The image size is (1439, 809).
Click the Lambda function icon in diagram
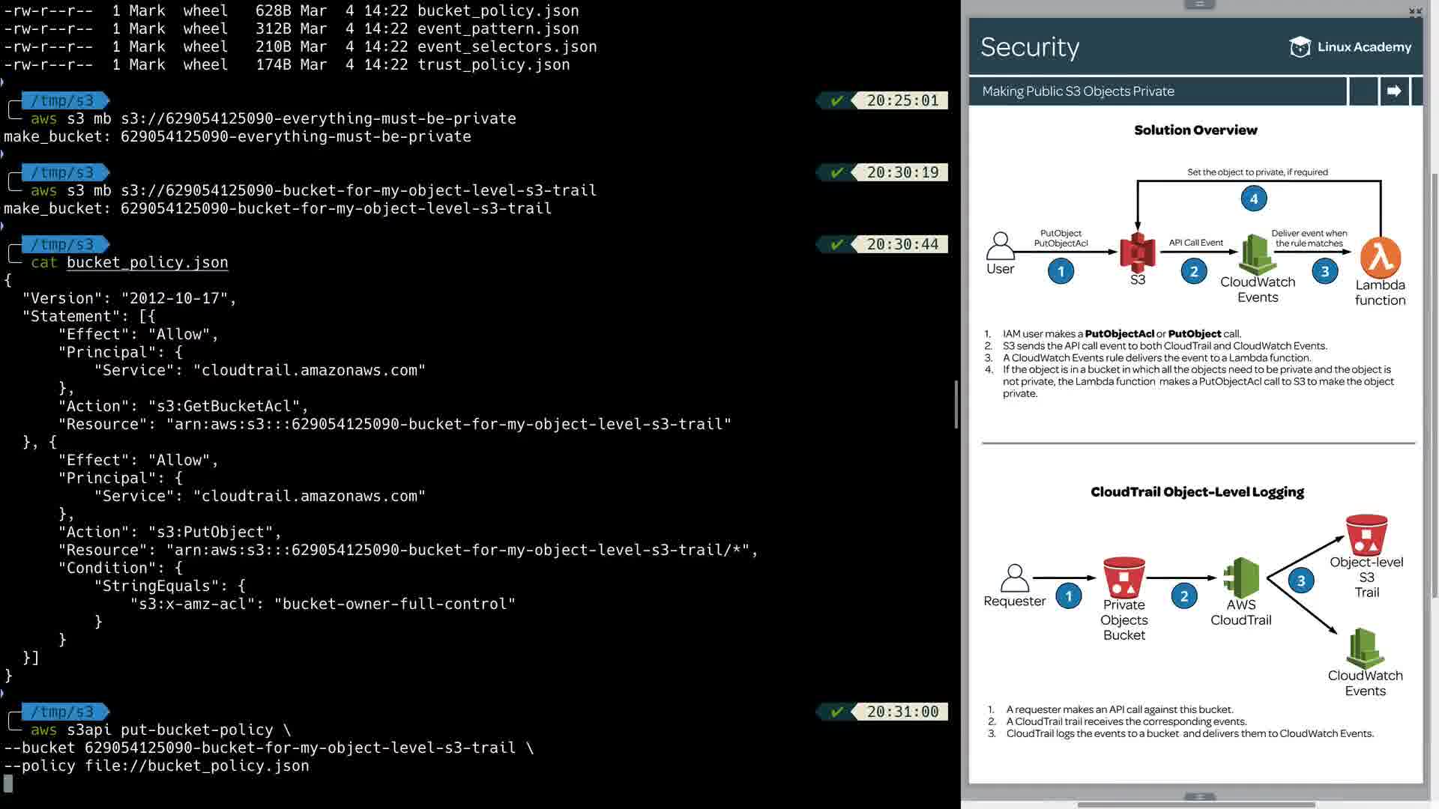pyautogui.click(x=1381, y=258)
